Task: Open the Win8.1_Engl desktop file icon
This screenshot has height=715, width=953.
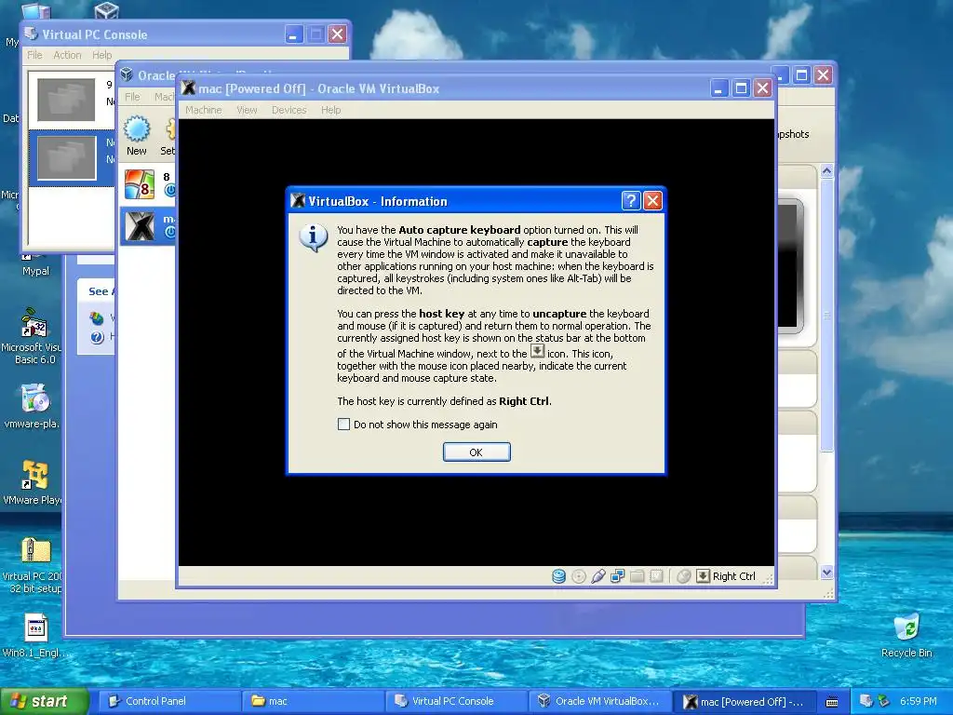Action: pyautogui.click(x=35, y=635)
